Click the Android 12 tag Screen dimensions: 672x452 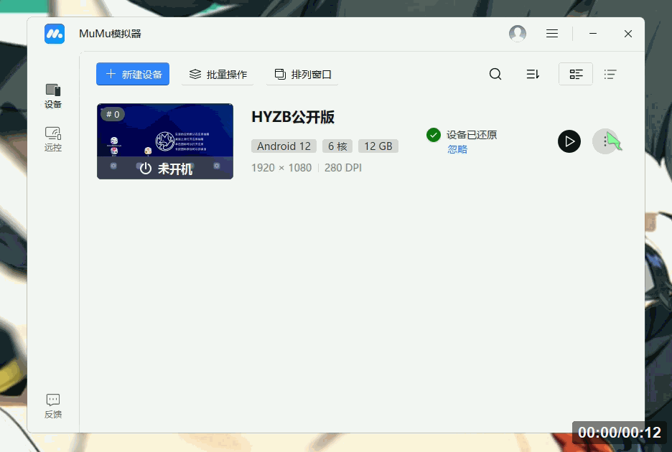pyautogui.click(x=284, y=146)
